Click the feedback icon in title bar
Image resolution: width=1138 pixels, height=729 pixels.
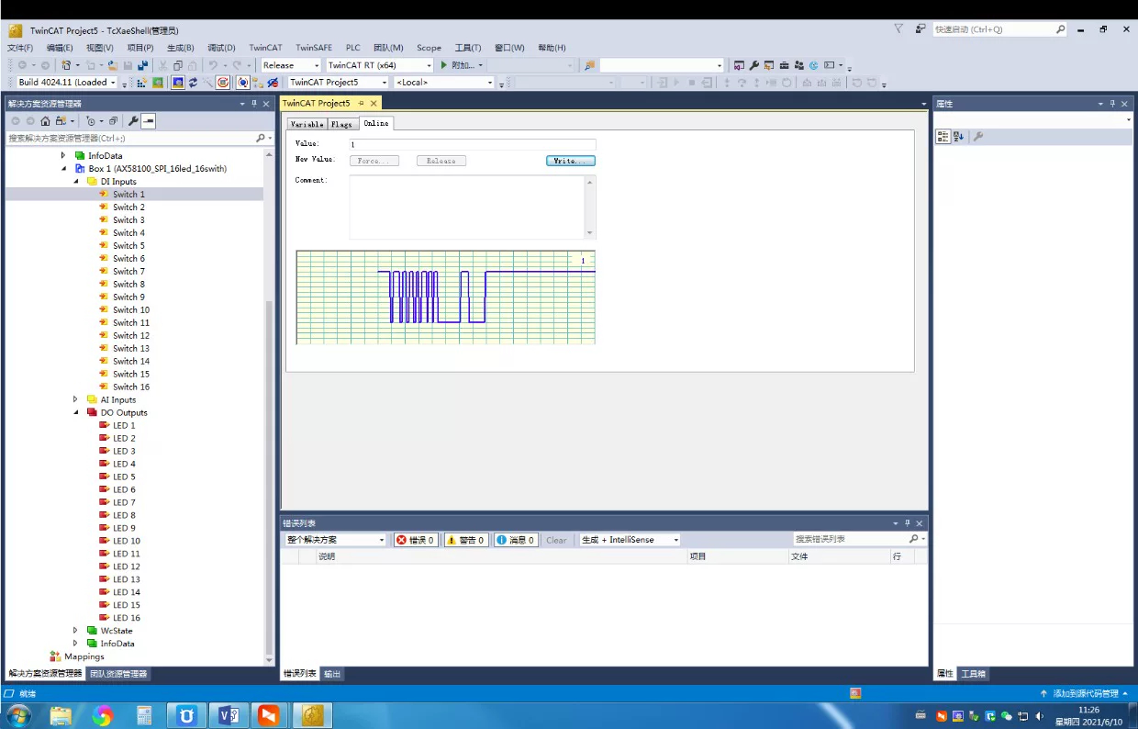[x=920, y=28]
